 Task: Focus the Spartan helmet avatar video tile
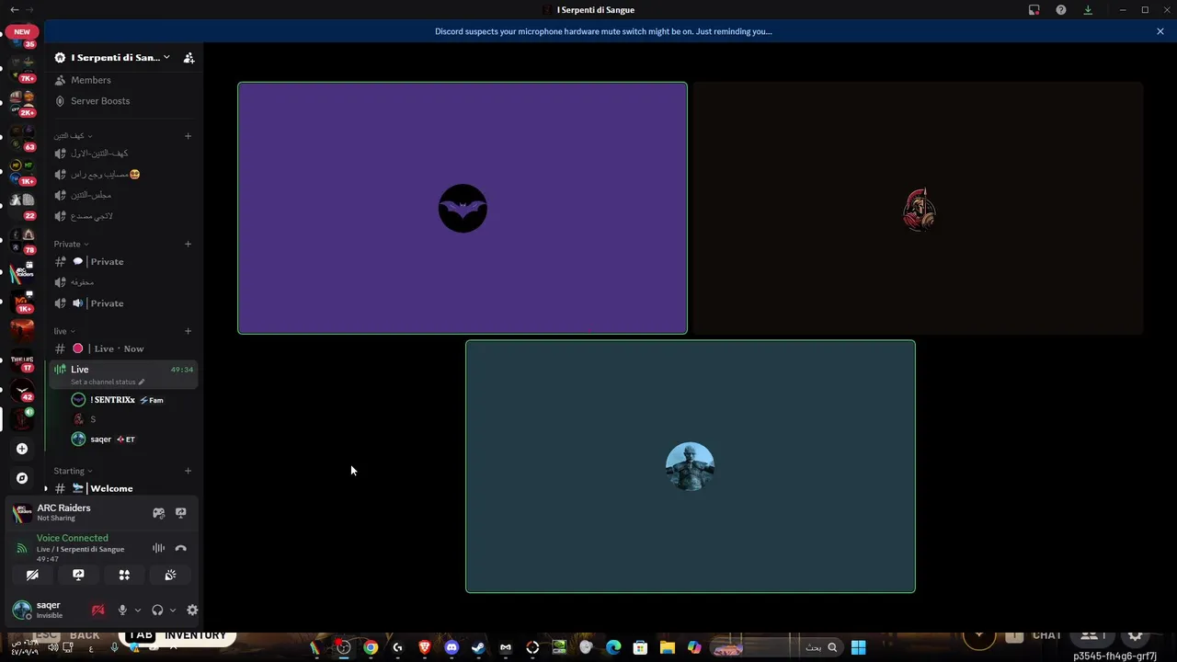[x=918, y=208]
